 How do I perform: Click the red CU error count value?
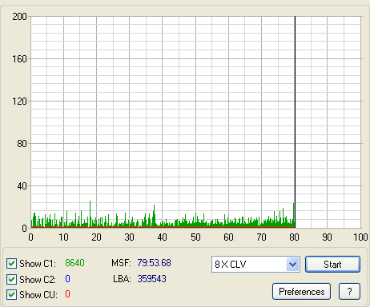[x=67, y=294]
